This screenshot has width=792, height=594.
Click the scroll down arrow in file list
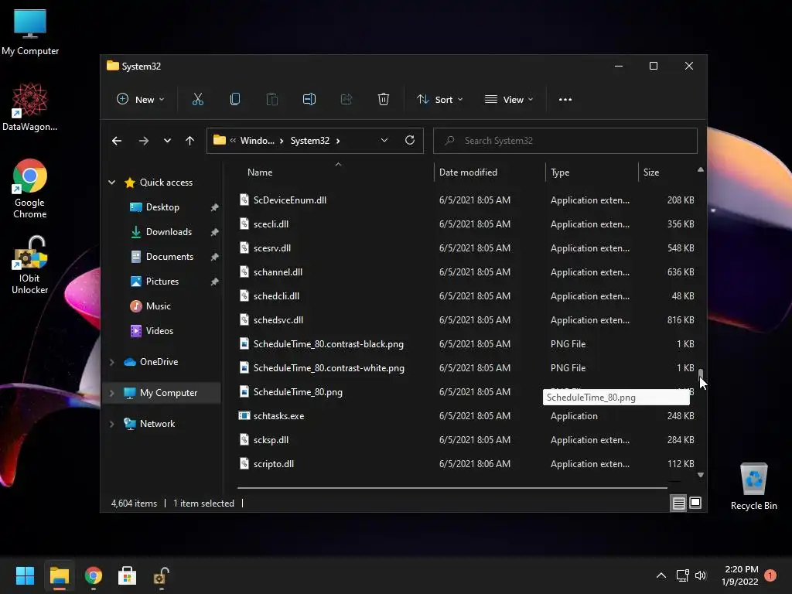tap(701, 475)
